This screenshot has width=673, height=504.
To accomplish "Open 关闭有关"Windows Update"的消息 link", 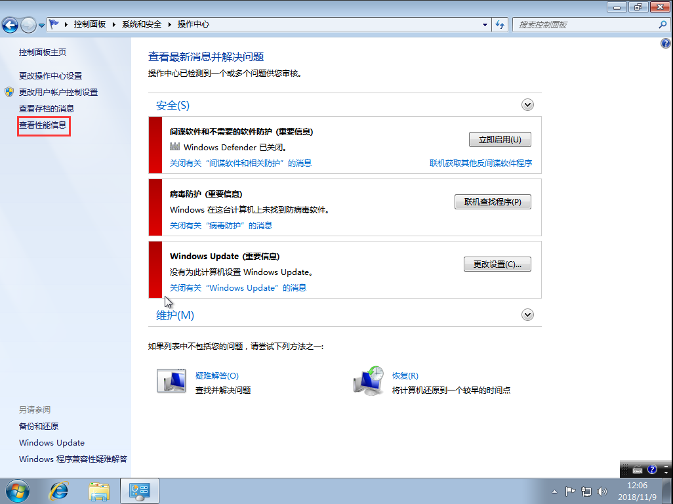I will click(x=238, y=287).
